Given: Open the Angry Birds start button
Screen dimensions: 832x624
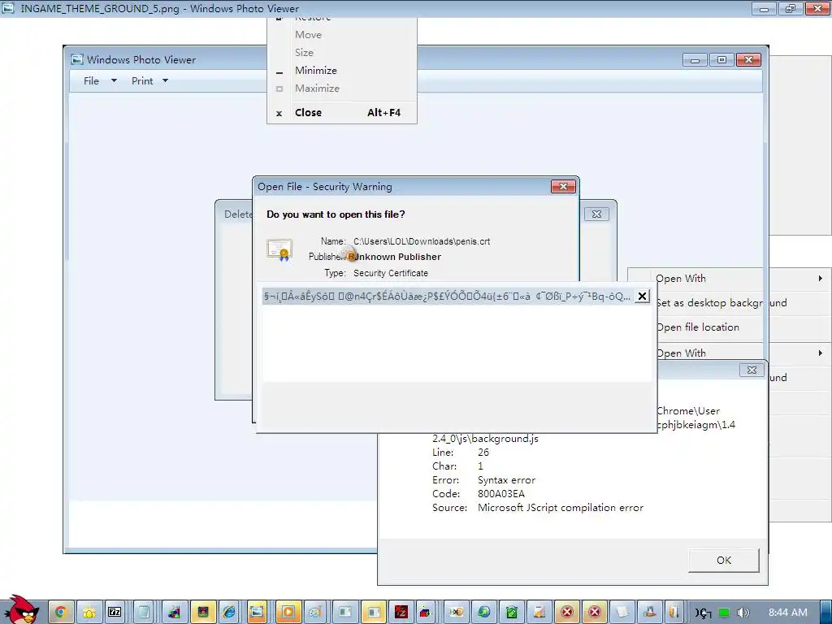Looking at the screenshot, I should (x=21, y=609).
